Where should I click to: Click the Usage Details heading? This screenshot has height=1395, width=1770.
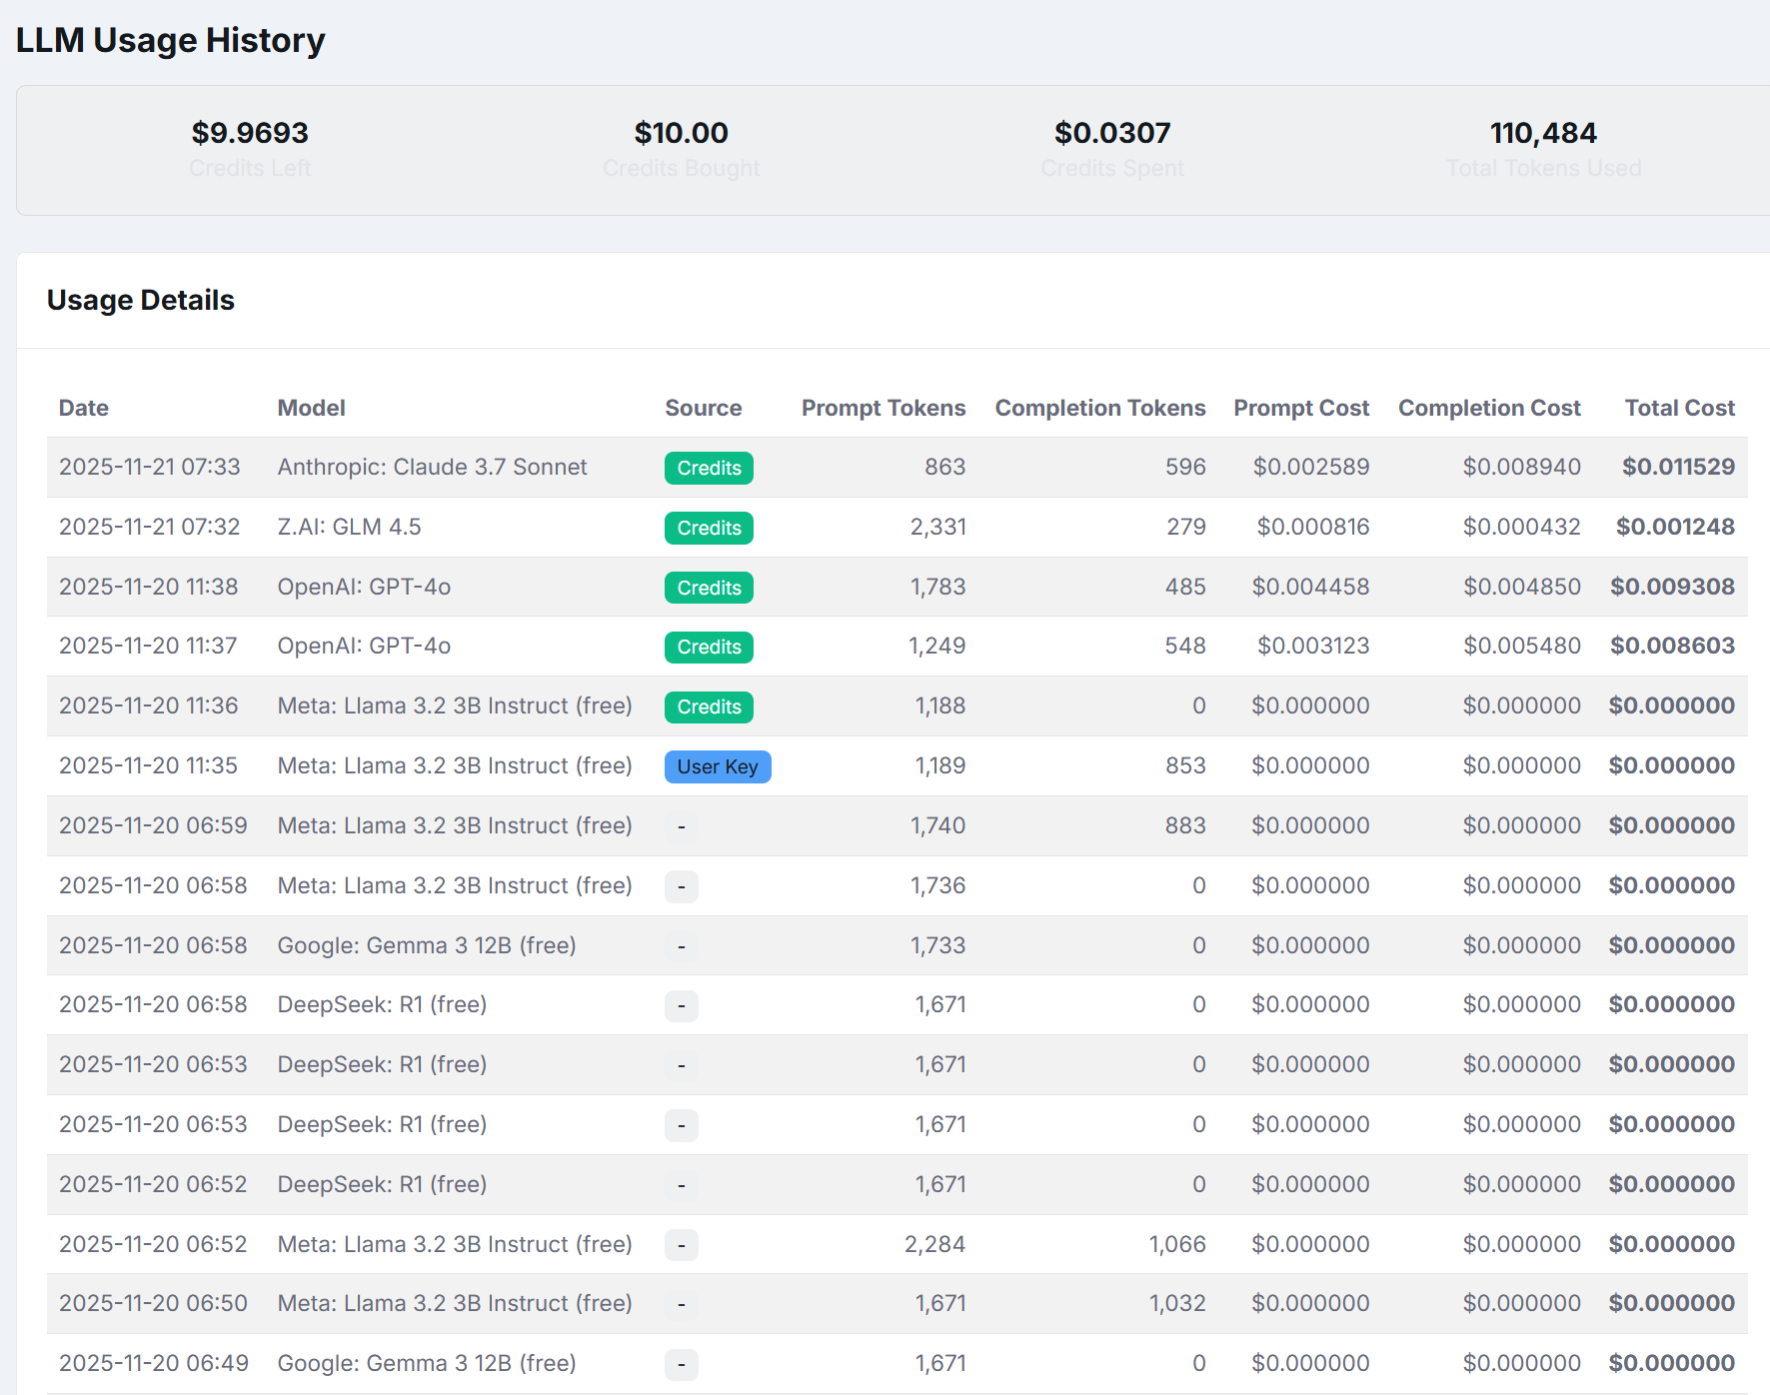coord(141,300)
